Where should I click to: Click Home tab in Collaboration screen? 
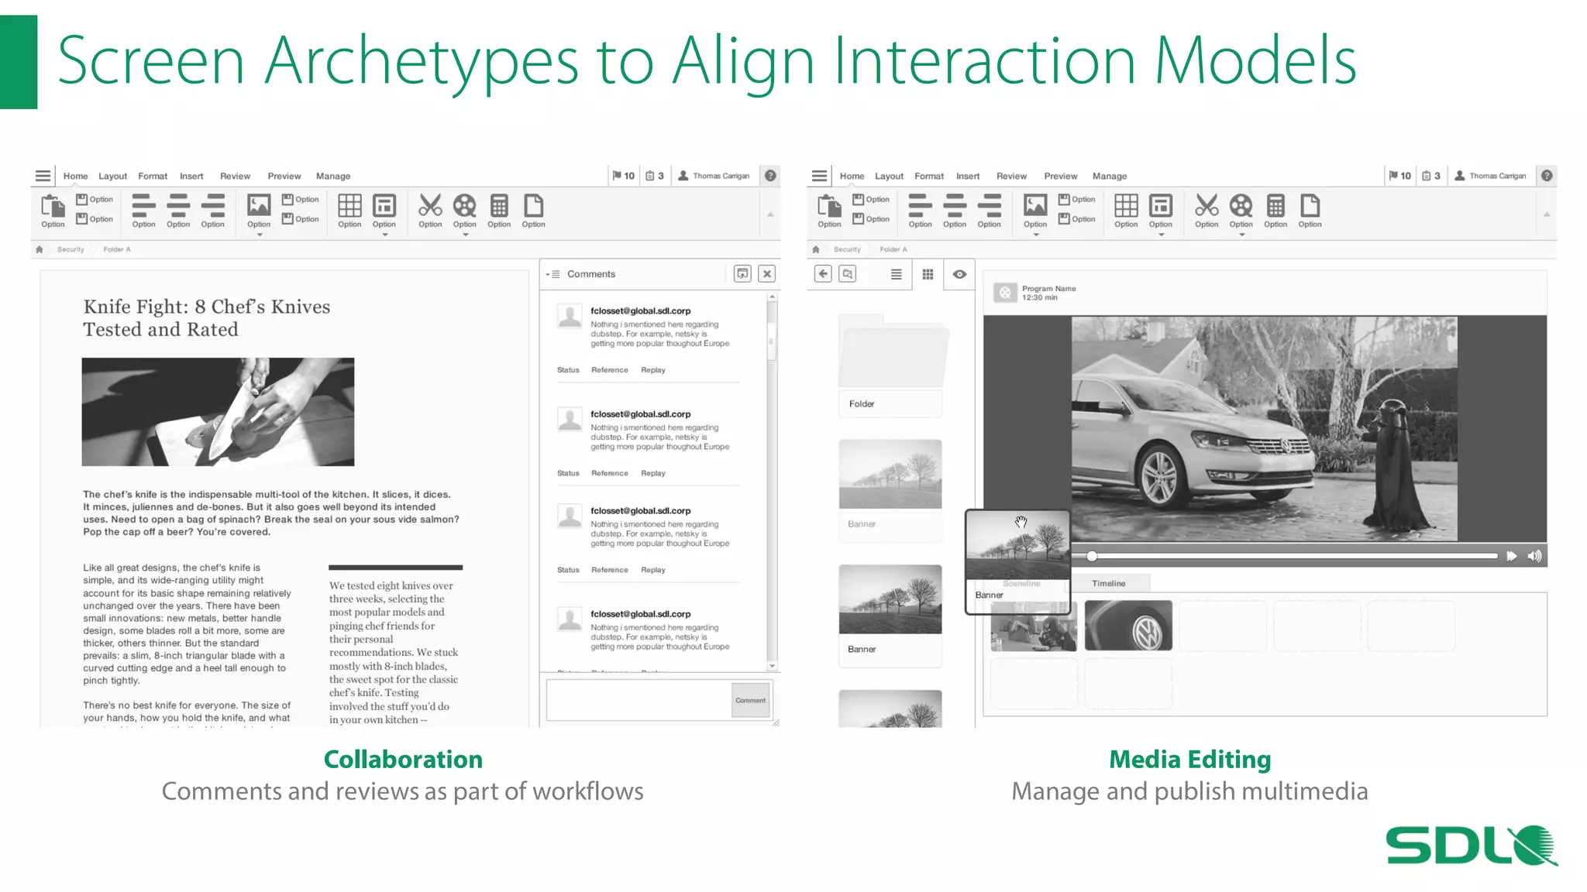(75, 176)
